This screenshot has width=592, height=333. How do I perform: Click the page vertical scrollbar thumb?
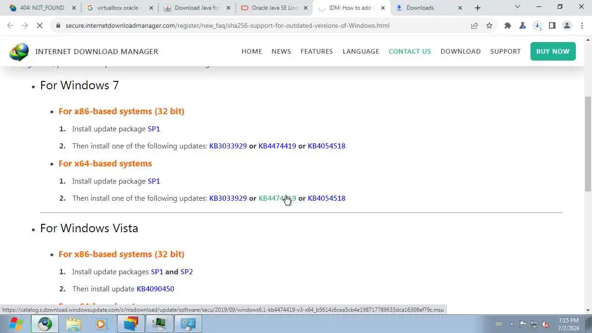tap(588, 143)
